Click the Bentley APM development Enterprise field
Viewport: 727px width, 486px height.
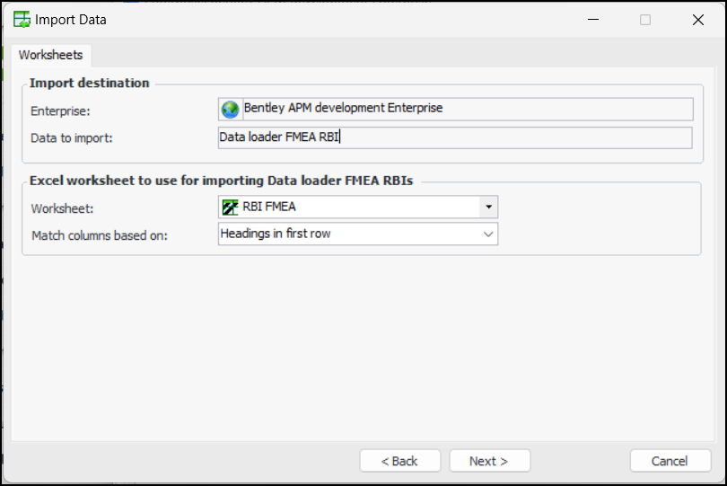[467, 109]
